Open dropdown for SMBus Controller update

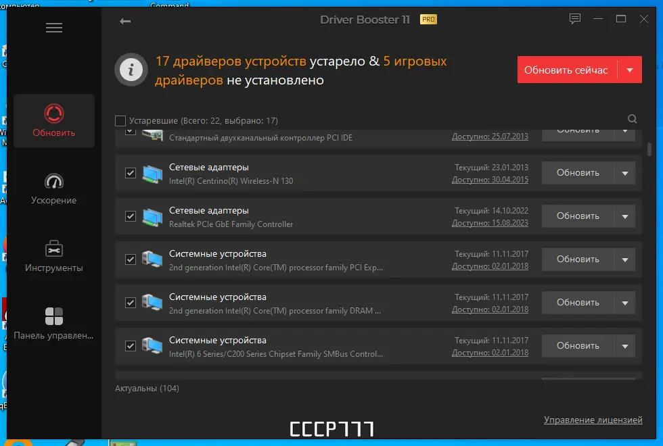click(x=625, y=346)
